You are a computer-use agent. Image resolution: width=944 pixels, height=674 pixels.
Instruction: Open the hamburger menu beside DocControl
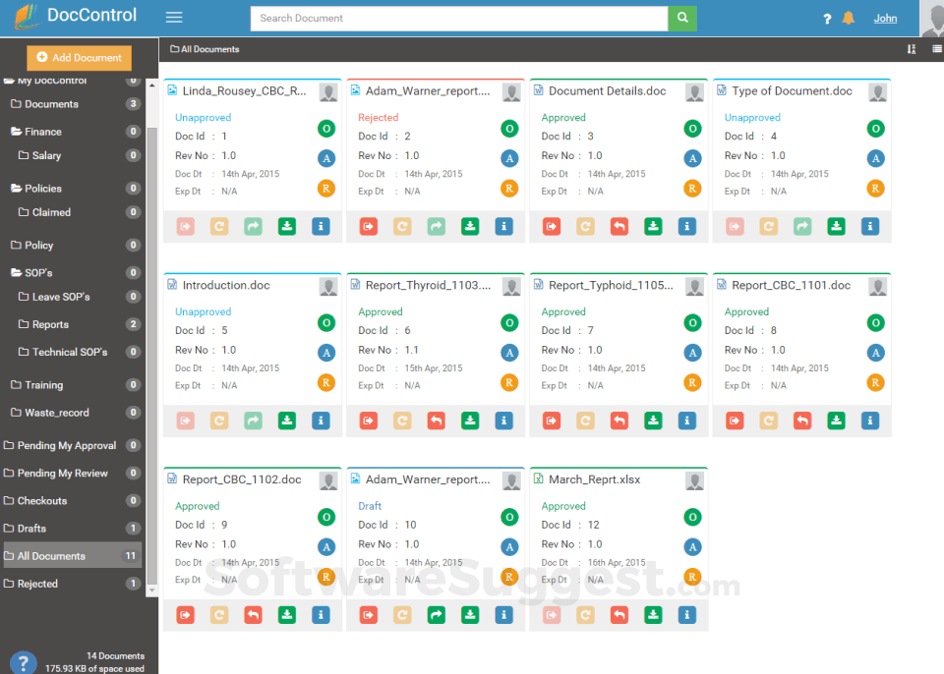coord(174,17)
